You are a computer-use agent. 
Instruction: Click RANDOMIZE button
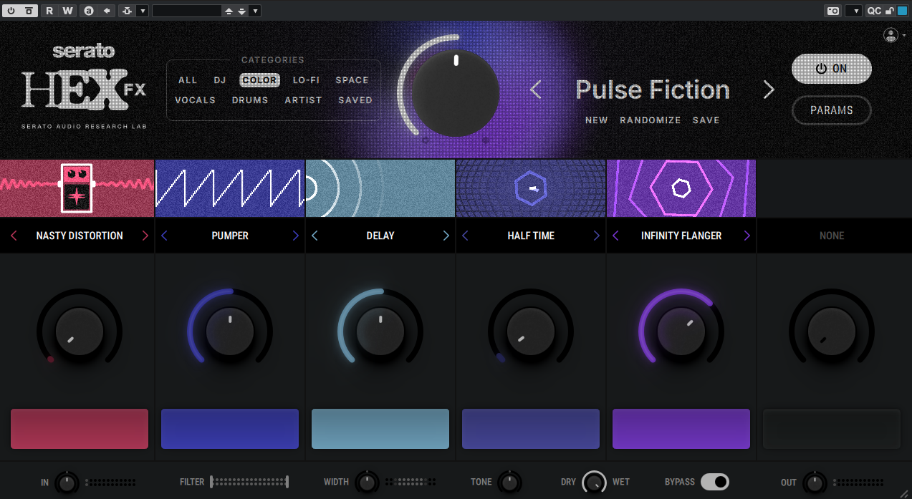651,120
